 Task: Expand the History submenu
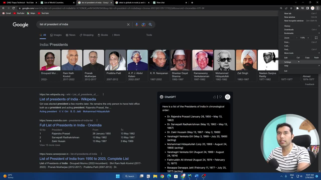[x=299, y=26]
